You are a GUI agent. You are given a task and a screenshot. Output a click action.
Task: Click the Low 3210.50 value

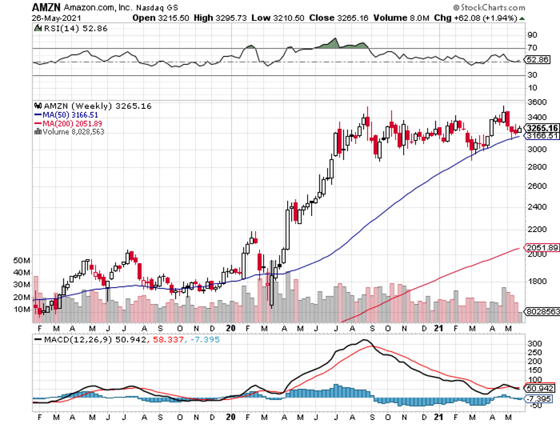278,18
